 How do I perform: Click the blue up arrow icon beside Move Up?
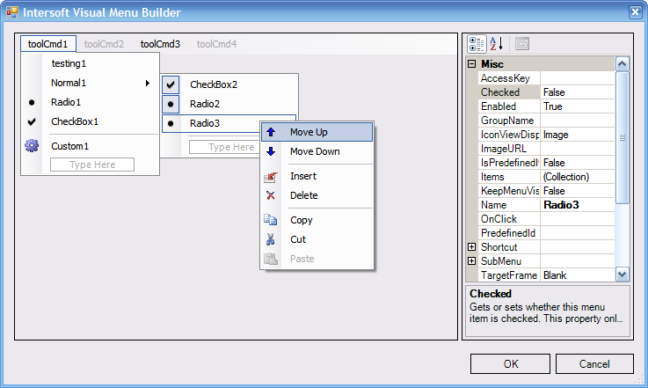[271, 132]
